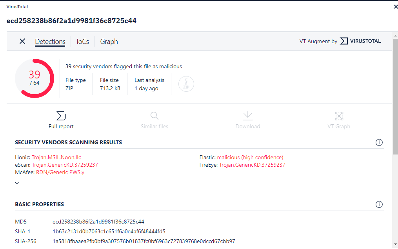Click the VirusTotal sigma logo icon
The width and height of the screenshot is (398, 249).
[x=343, y=41]
